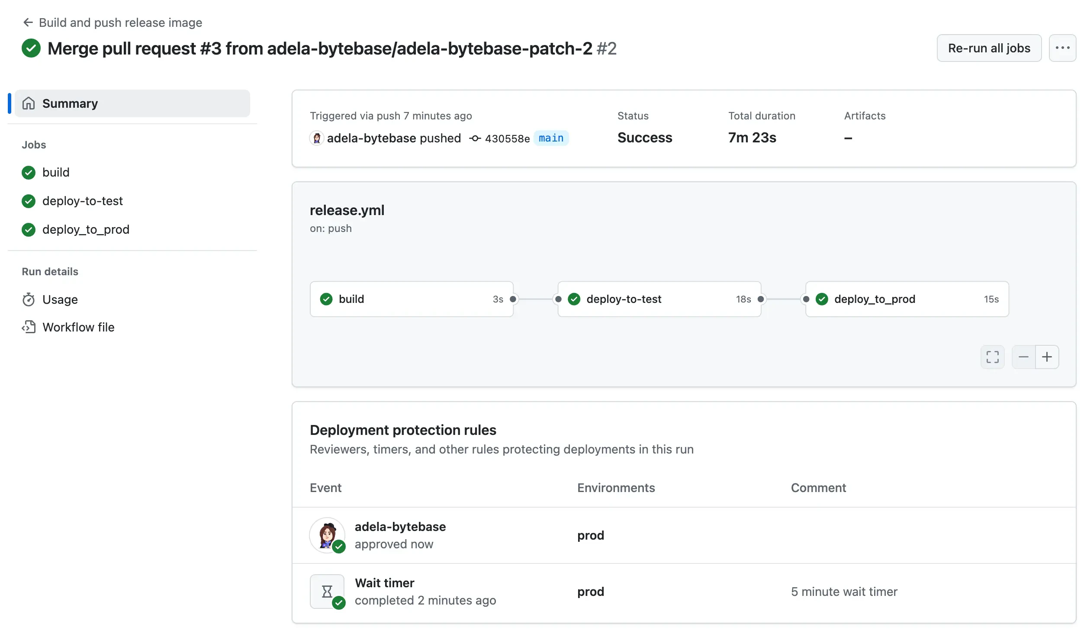The width and height of the screenshot is (1087, 637).
Task: Open the deploy_to_prod job in sidebar
Action: pos(86,229)
